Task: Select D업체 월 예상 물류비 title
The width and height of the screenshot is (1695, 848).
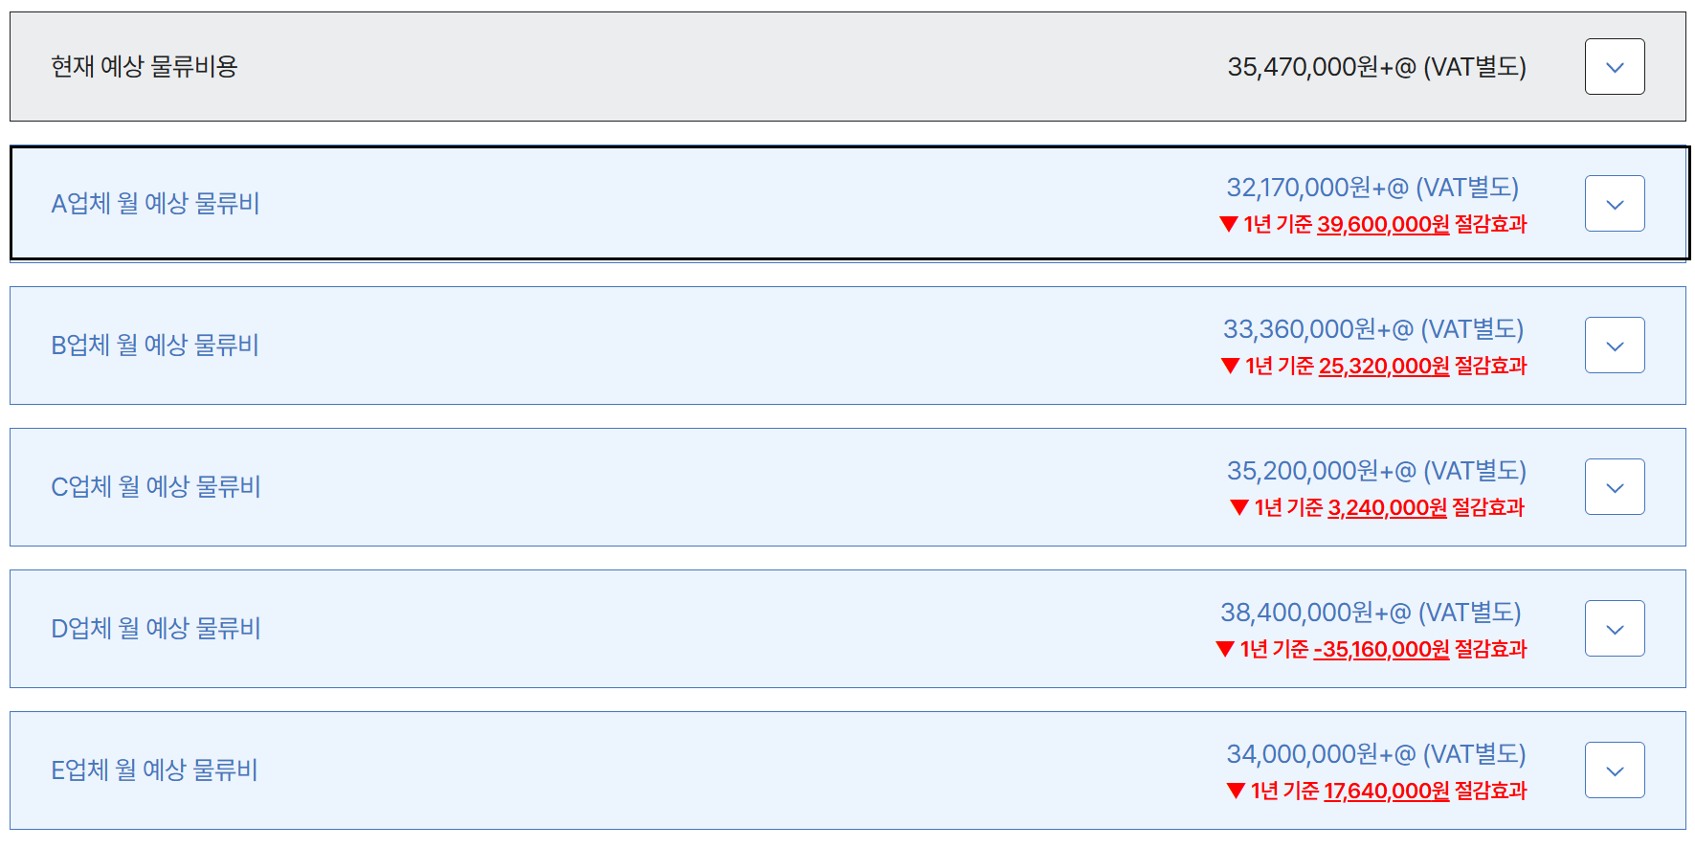Action: [x=156, y=629]
